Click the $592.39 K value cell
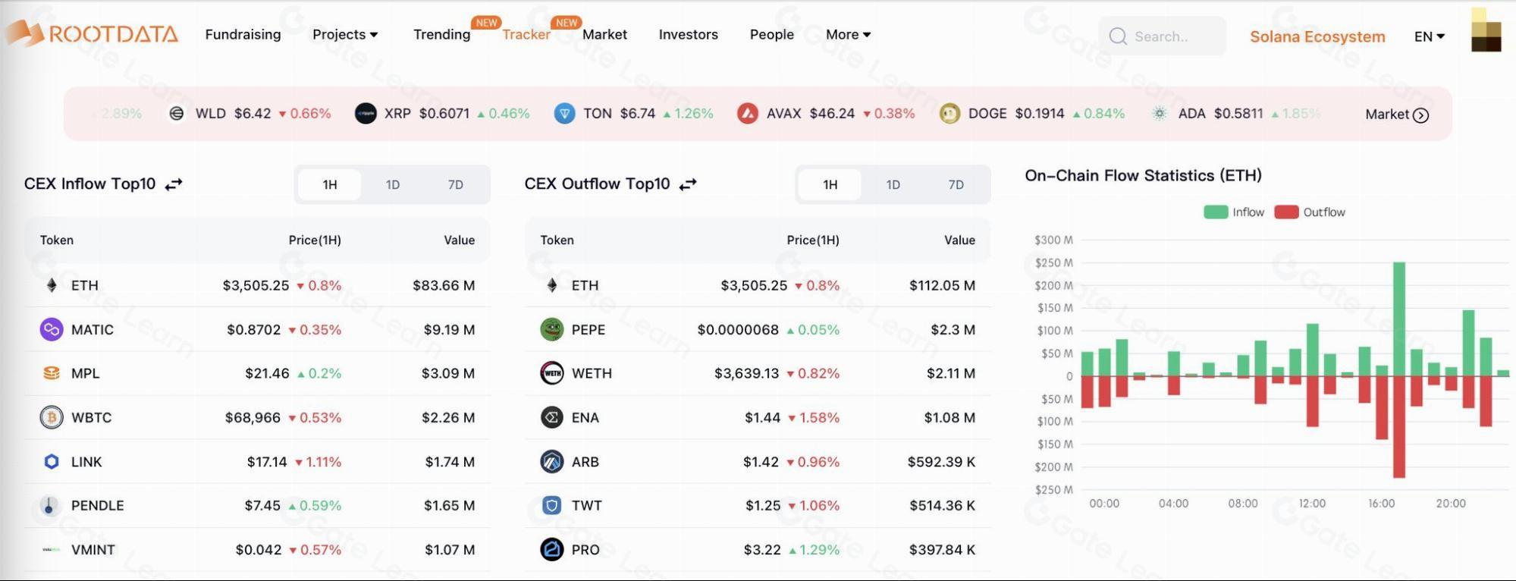The height and width of the screenshot is (581, 1516). click(x=941, y=461)
